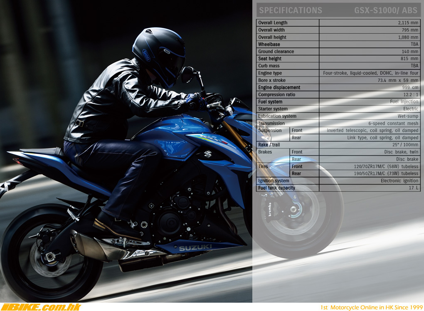Click the '190/50ZR17M/C (73W) tubeless' value

pos(386,173)
